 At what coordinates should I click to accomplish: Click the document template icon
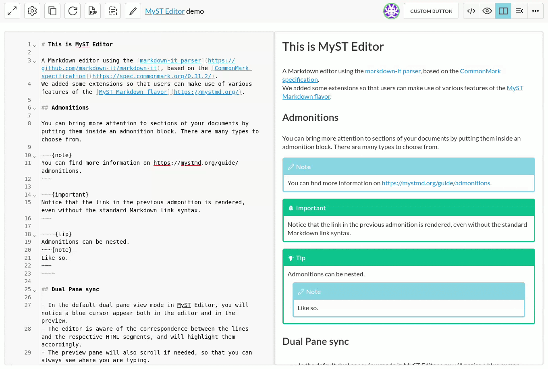[x=113, y=11]
